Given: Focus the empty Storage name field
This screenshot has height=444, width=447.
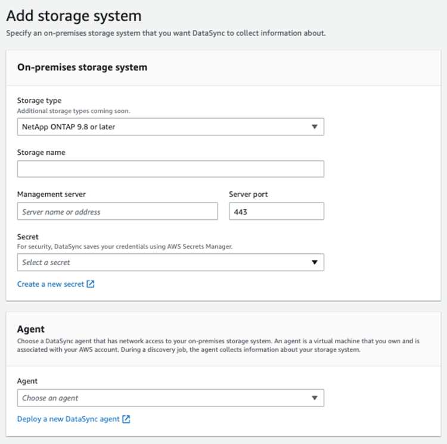Looking at the screenshot, I should pyautogui.click(x=170, y=169).
